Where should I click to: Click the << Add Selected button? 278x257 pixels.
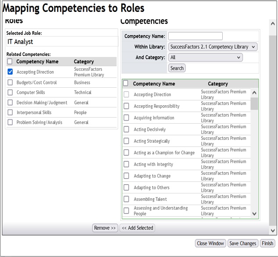137,228
